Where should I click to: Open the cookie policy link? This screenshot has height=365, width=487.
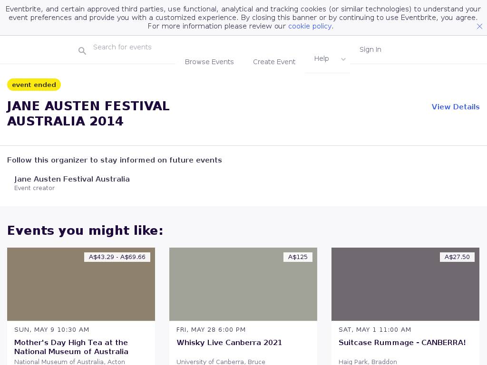tap(310, 26)
